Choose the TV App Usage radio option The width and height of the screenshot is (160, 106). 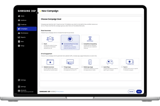tap(62, 67)
